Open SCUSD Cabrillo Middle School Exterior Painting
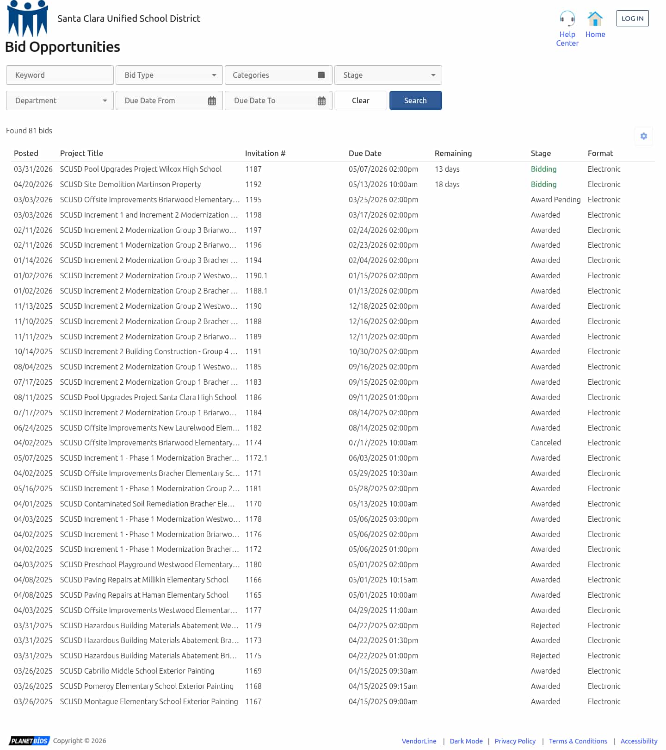 pyautogui.click(x=137, y=671)
